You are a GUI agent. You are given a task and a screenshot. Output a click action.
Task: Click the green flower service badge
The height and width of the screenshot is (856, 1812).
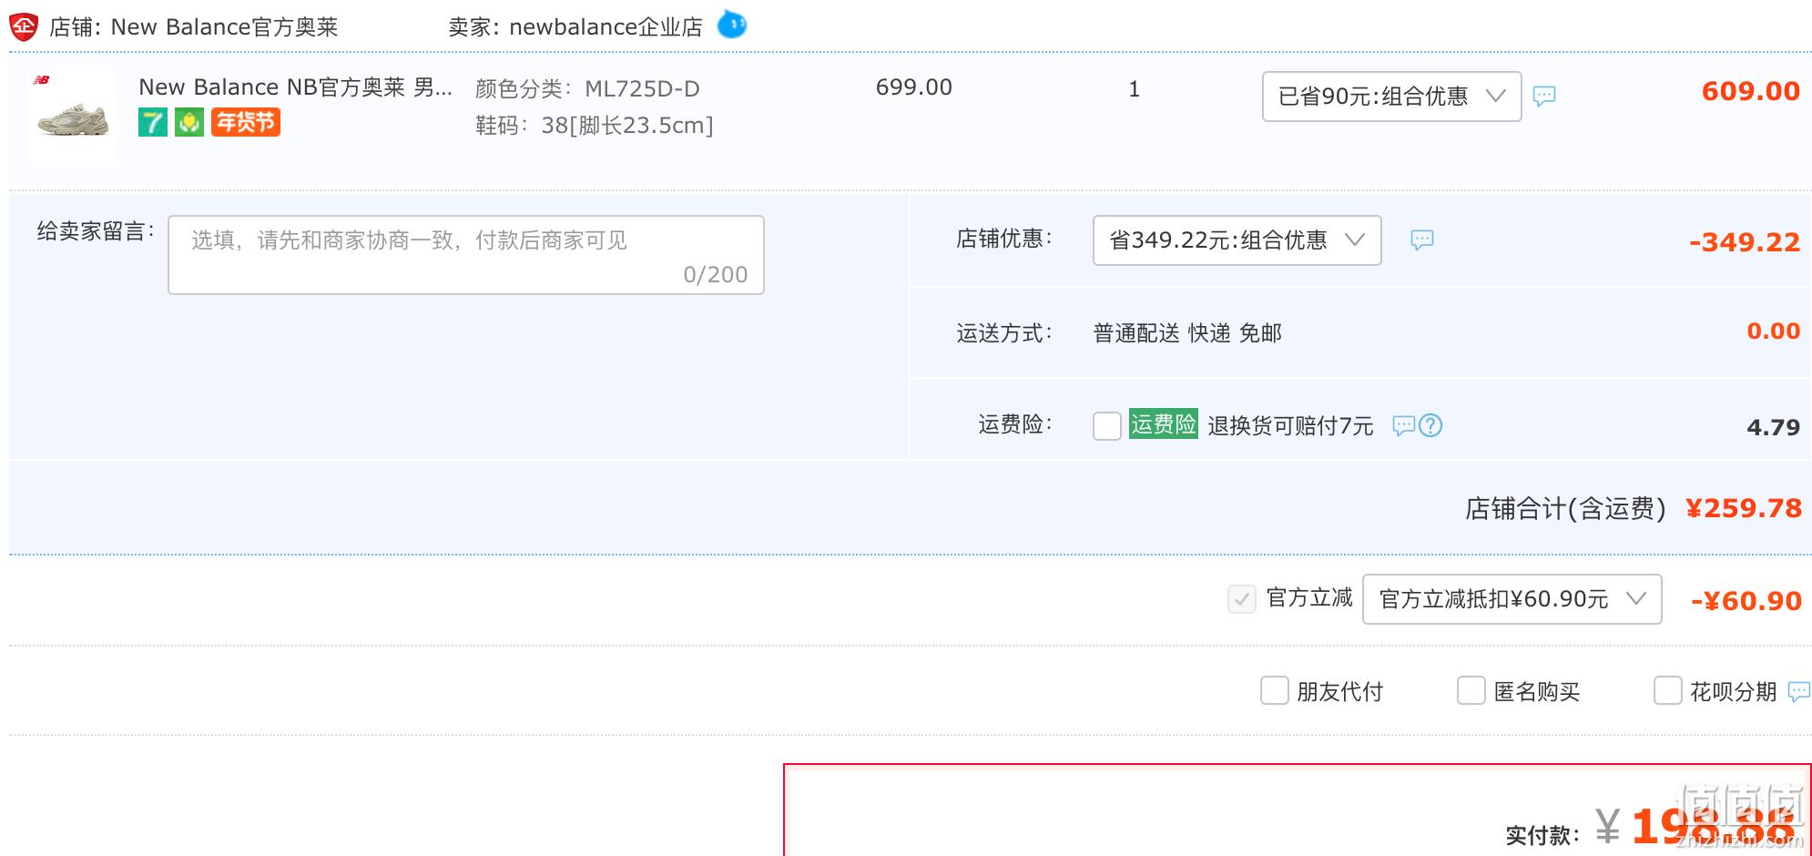tap(189, 122)
